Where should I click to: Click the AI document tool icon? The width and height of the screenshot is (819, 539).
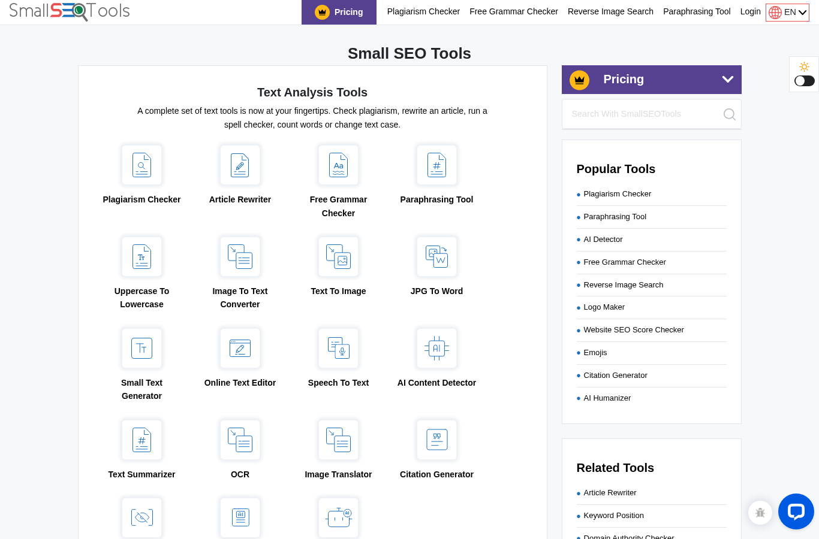[x=240, y=517]
